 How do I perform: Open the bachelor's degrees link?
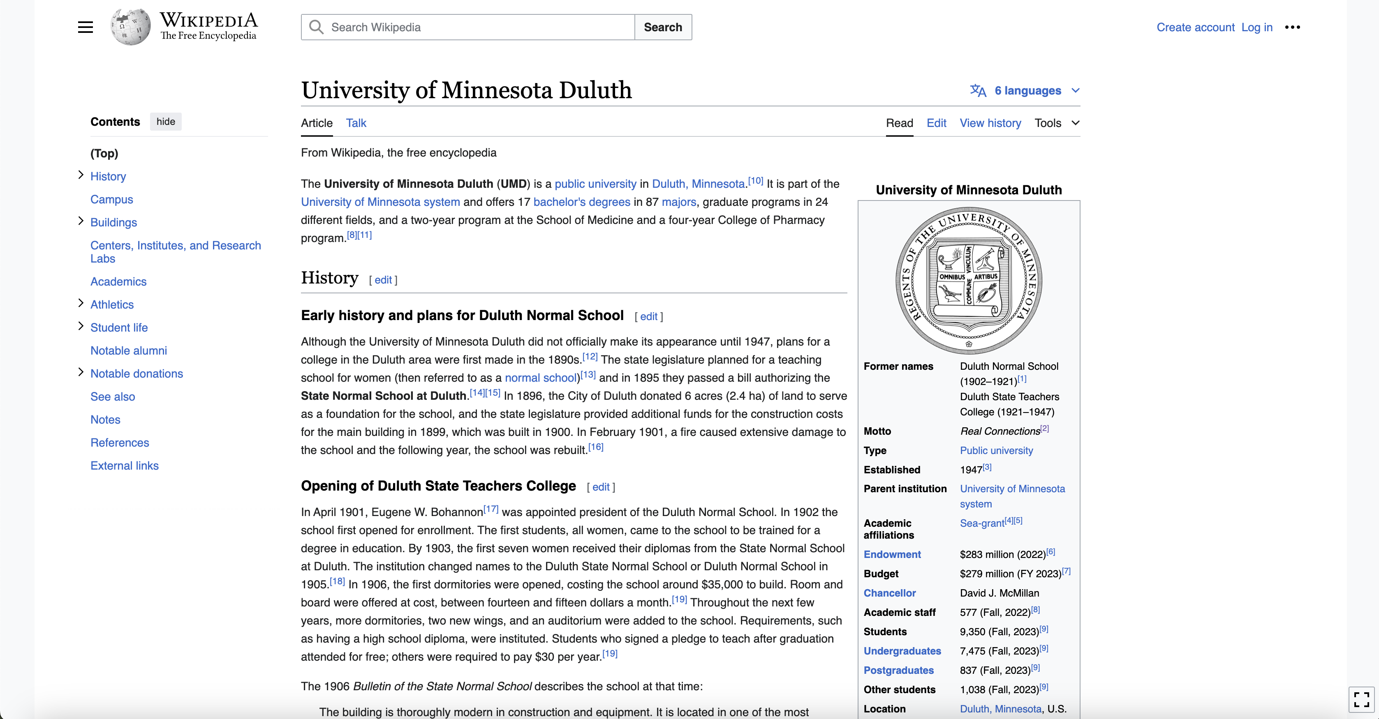[582, 202]
